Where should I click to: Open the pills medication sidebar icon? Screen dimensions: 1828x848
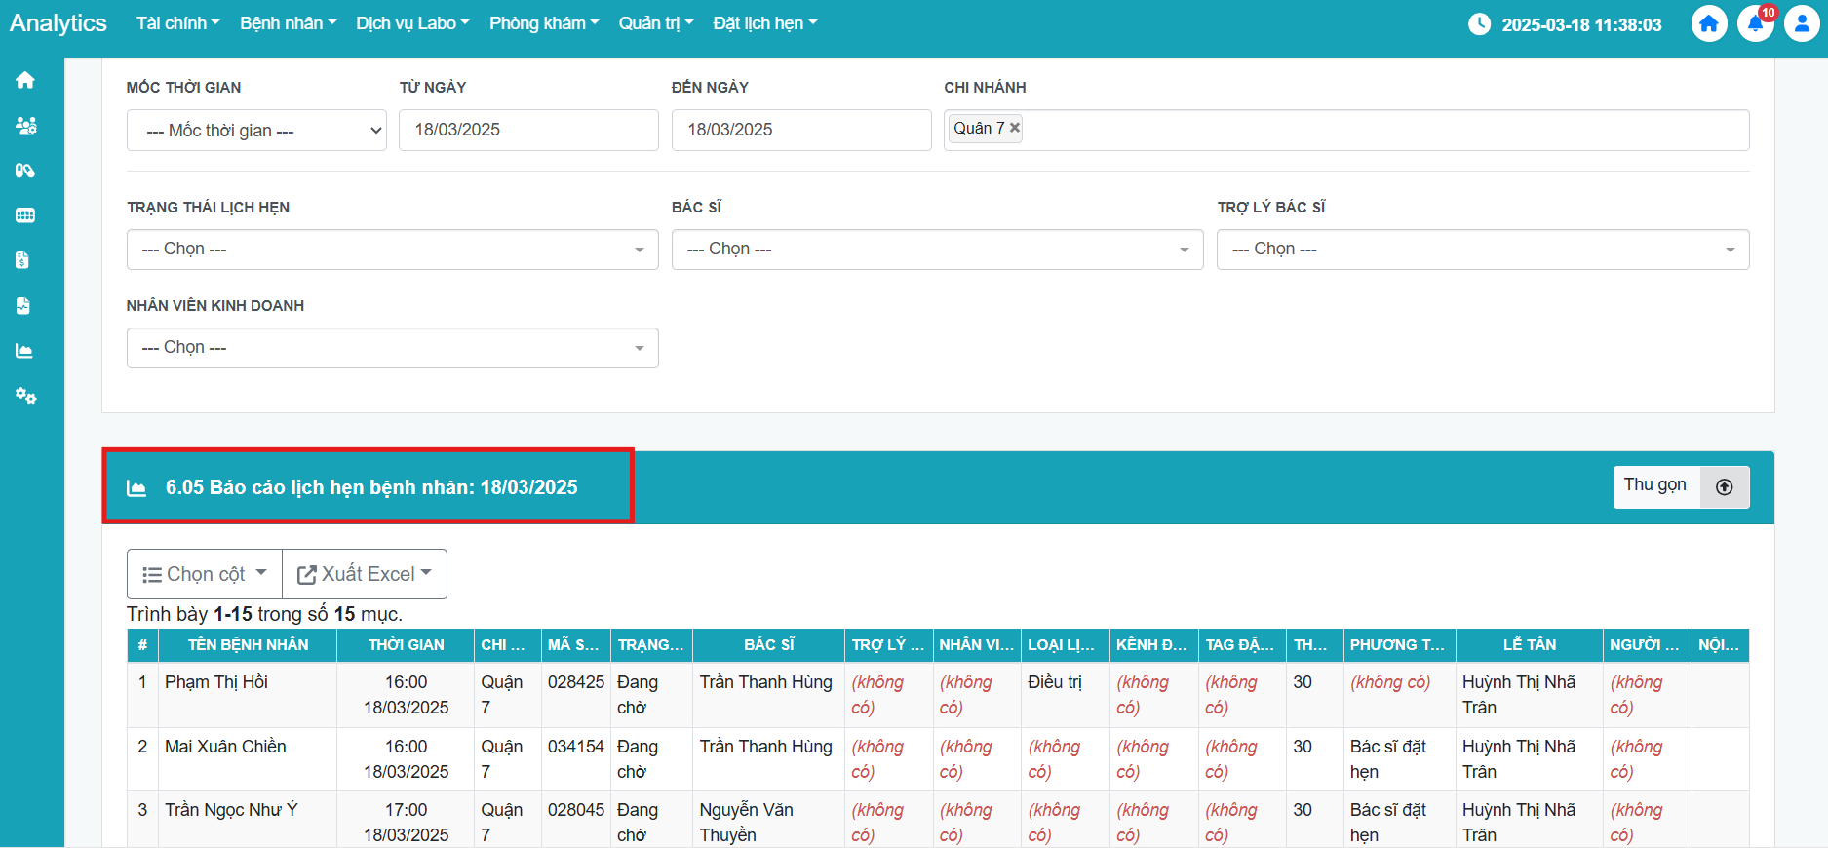[25, 171]
